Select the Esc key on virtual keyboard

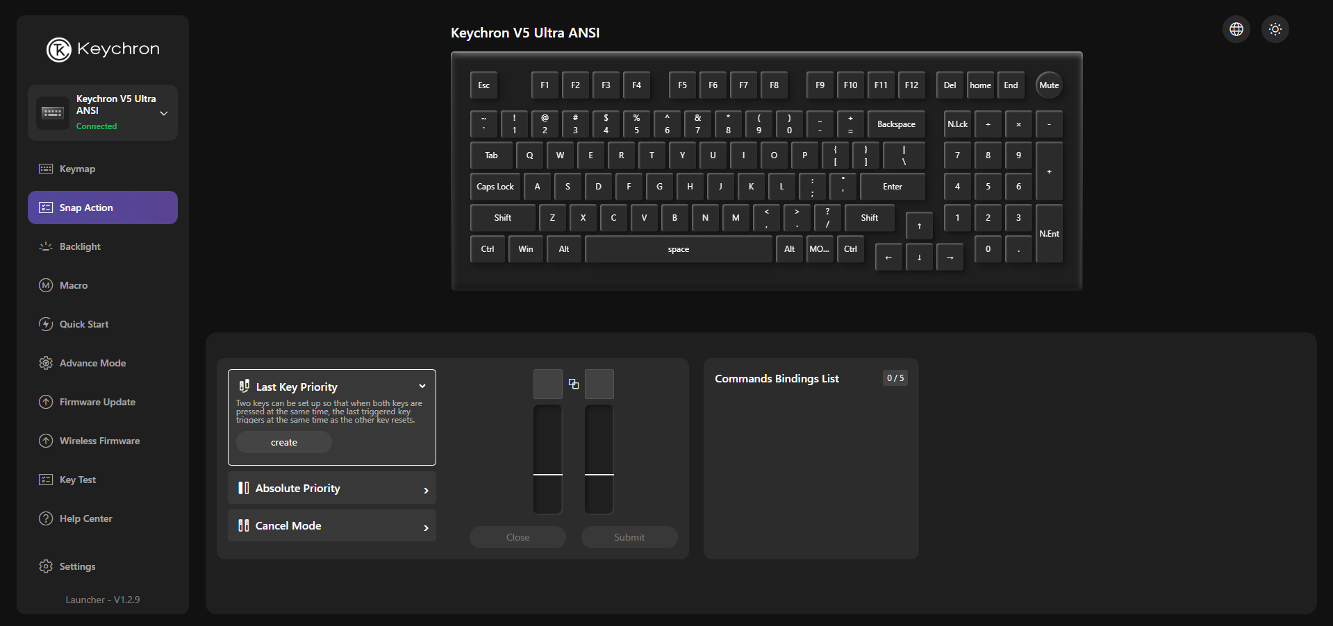(x=483, y=85)
